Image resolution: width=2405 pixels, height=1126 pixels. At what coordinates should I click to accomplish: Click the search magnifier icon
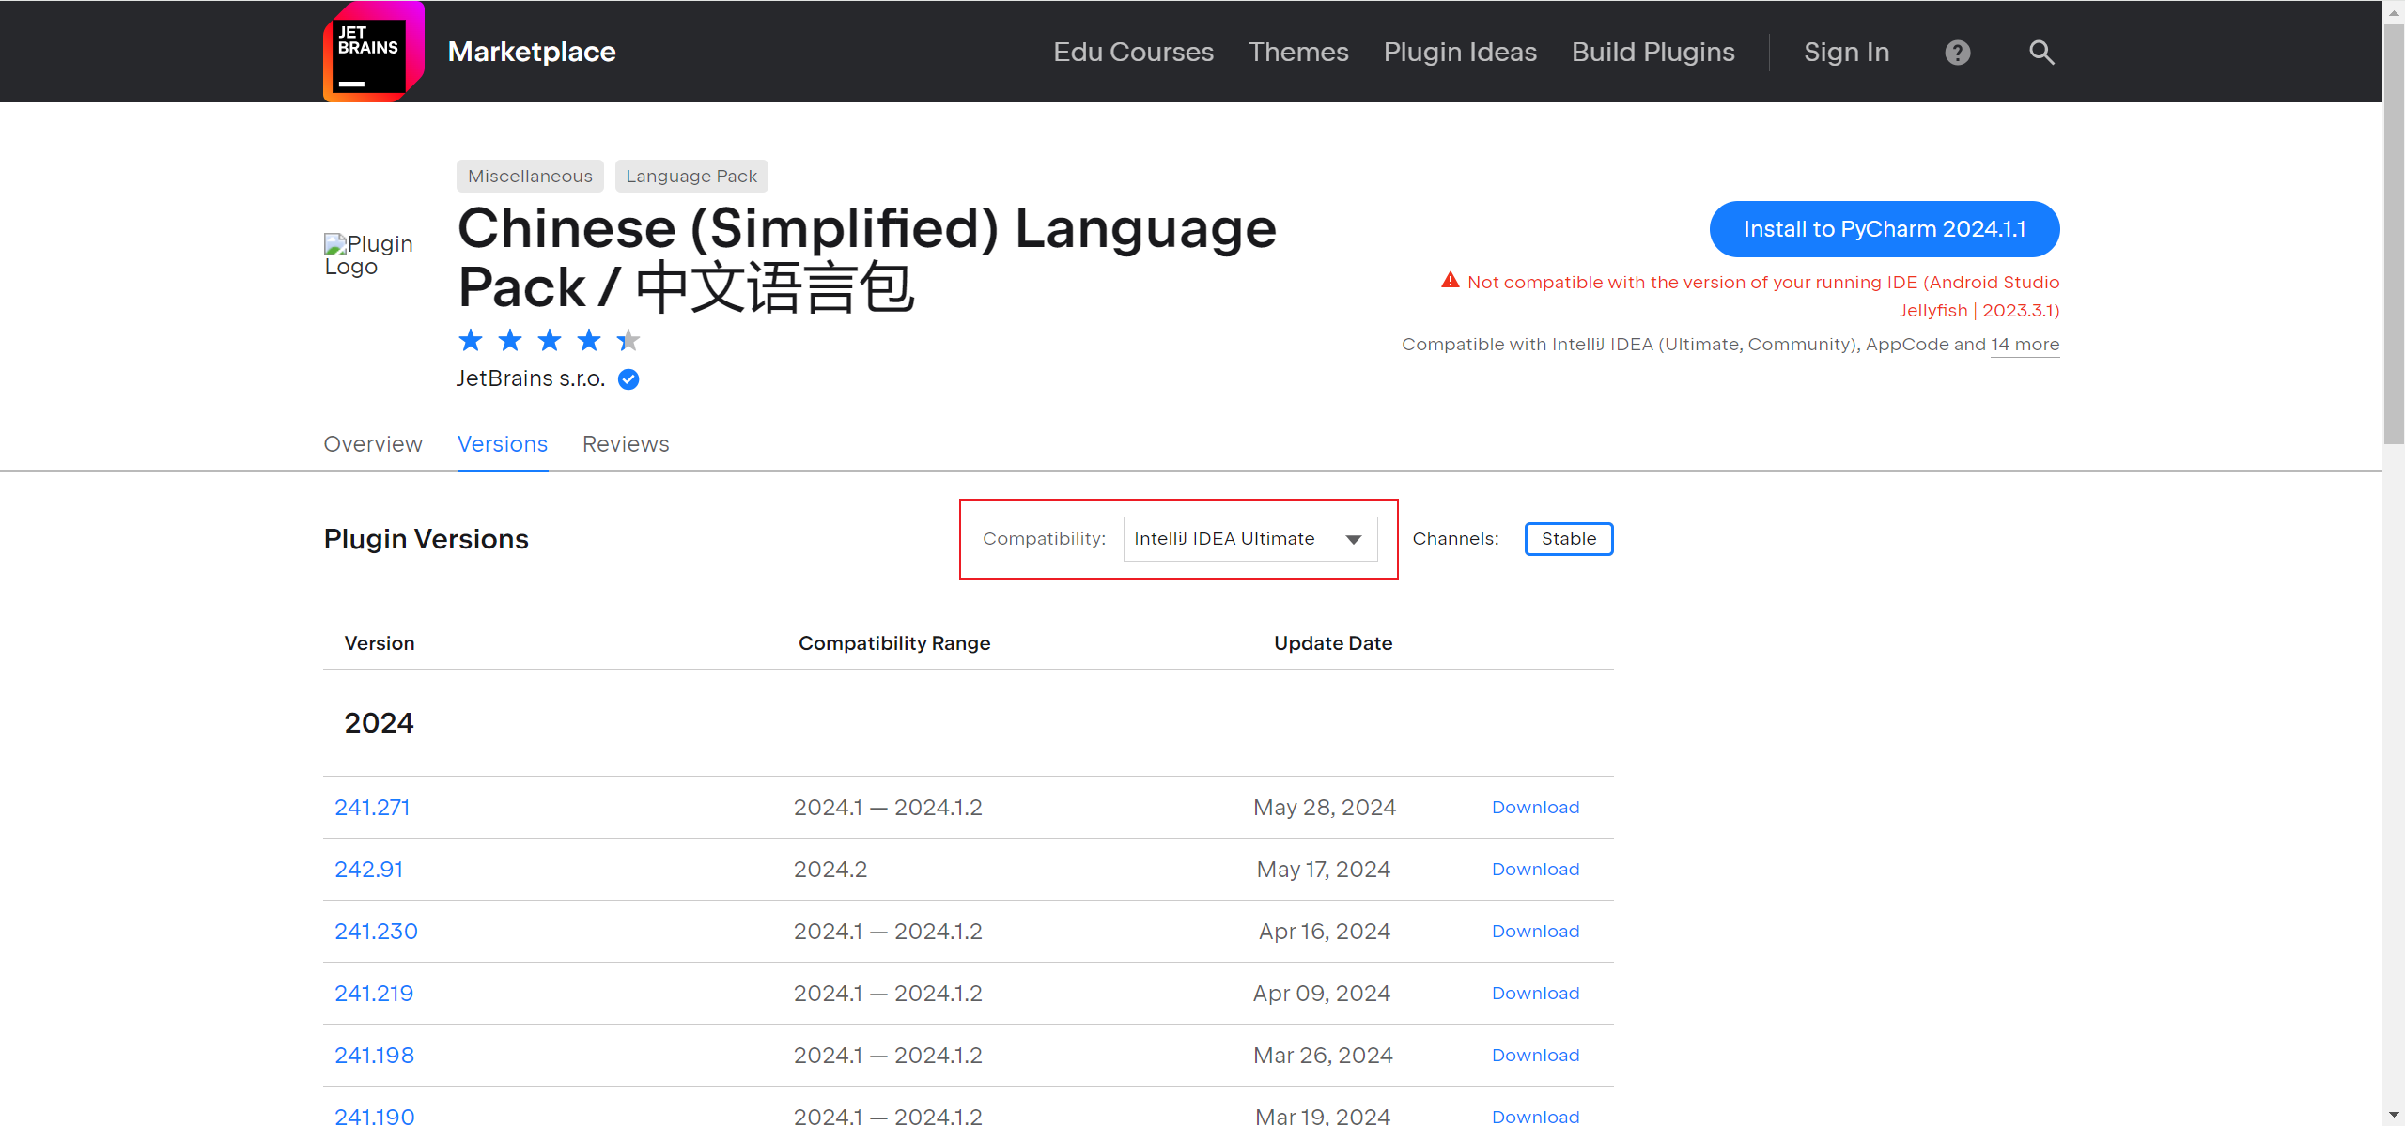point(2041,53)
